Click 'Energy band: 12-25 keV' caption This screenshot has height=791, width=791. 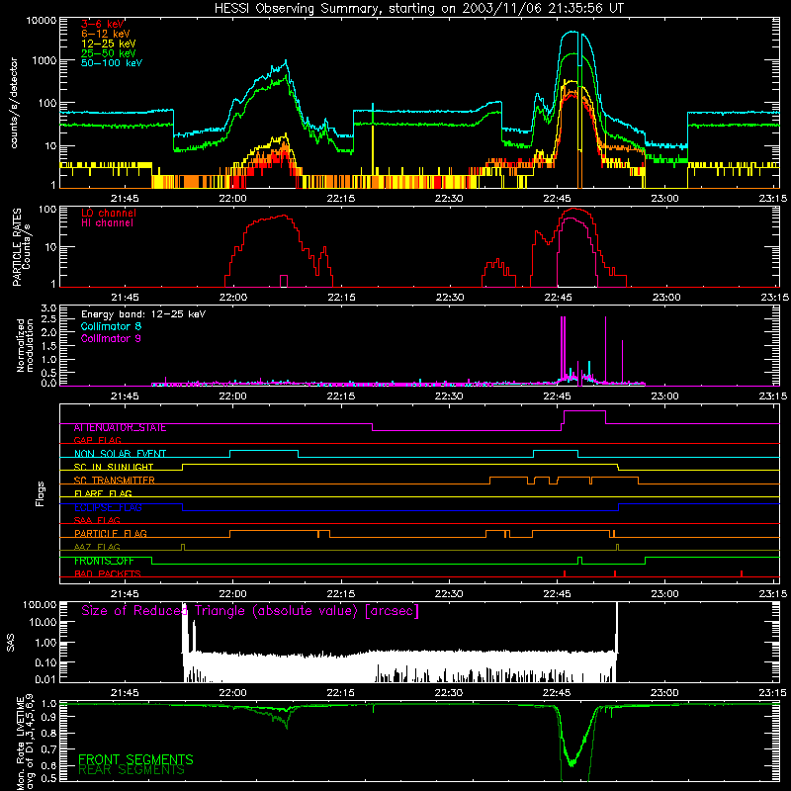[x=143, y=314]
